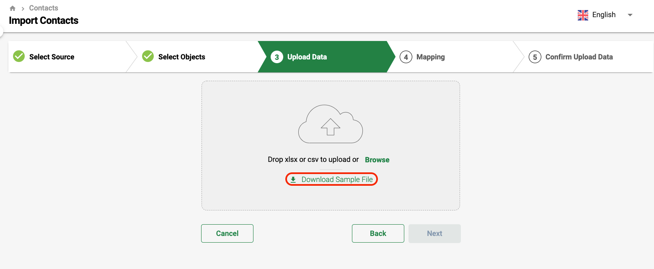Click Browse to choose a file
Image resolution: width=654 pixels, height=269 pixels.
[x=377, y=160]
